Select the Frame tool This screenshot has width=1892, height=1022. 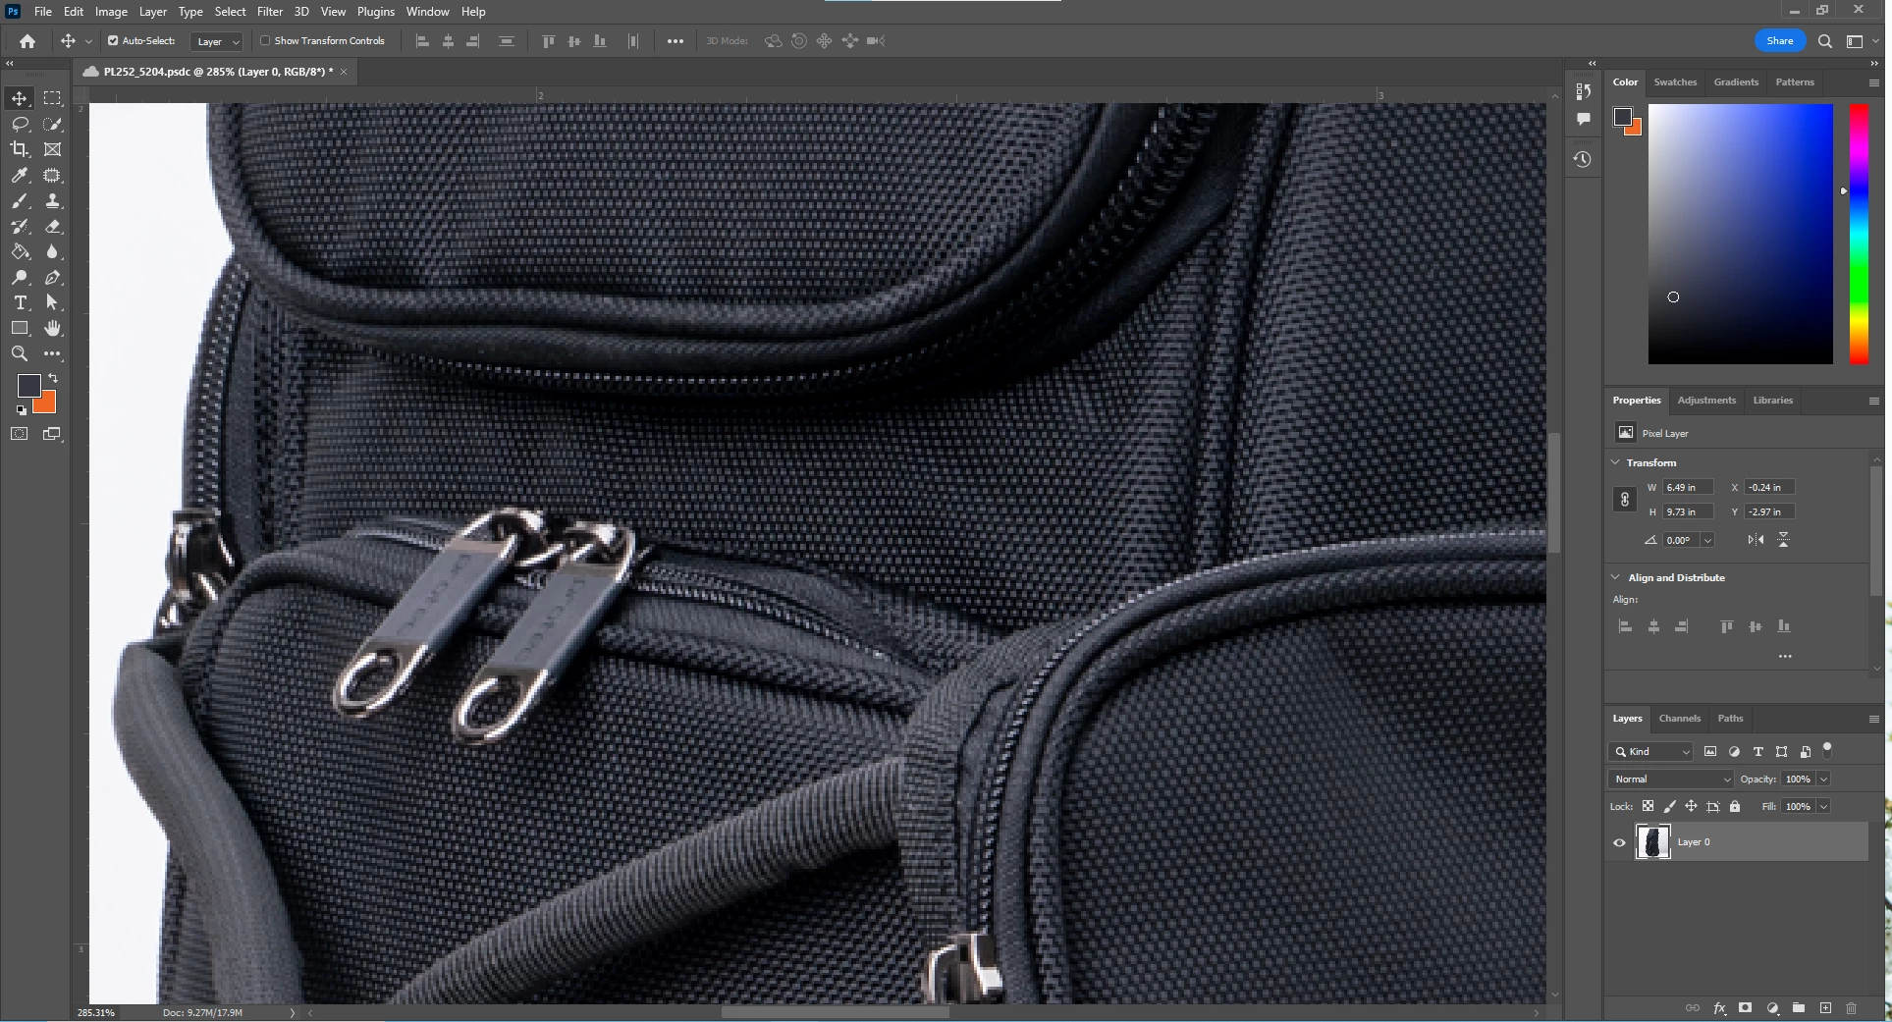(x=52, y=149)
